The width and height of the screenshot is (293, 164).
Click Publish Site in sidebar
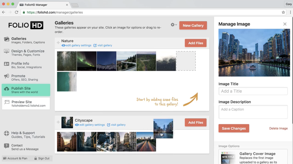(26, 90)
